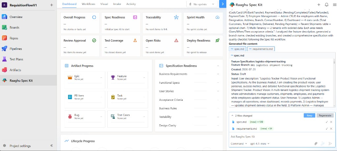Click the Business Requirements readiness row
Image resolution: width=337 pixels, height=151 pixels.
pos(189,74)
